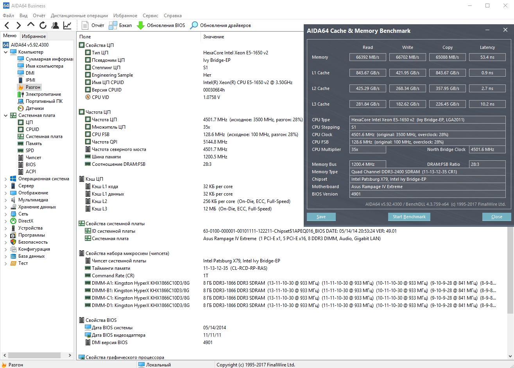Expand the Операционная система node
Screen dimensions: 514x368
6,179
